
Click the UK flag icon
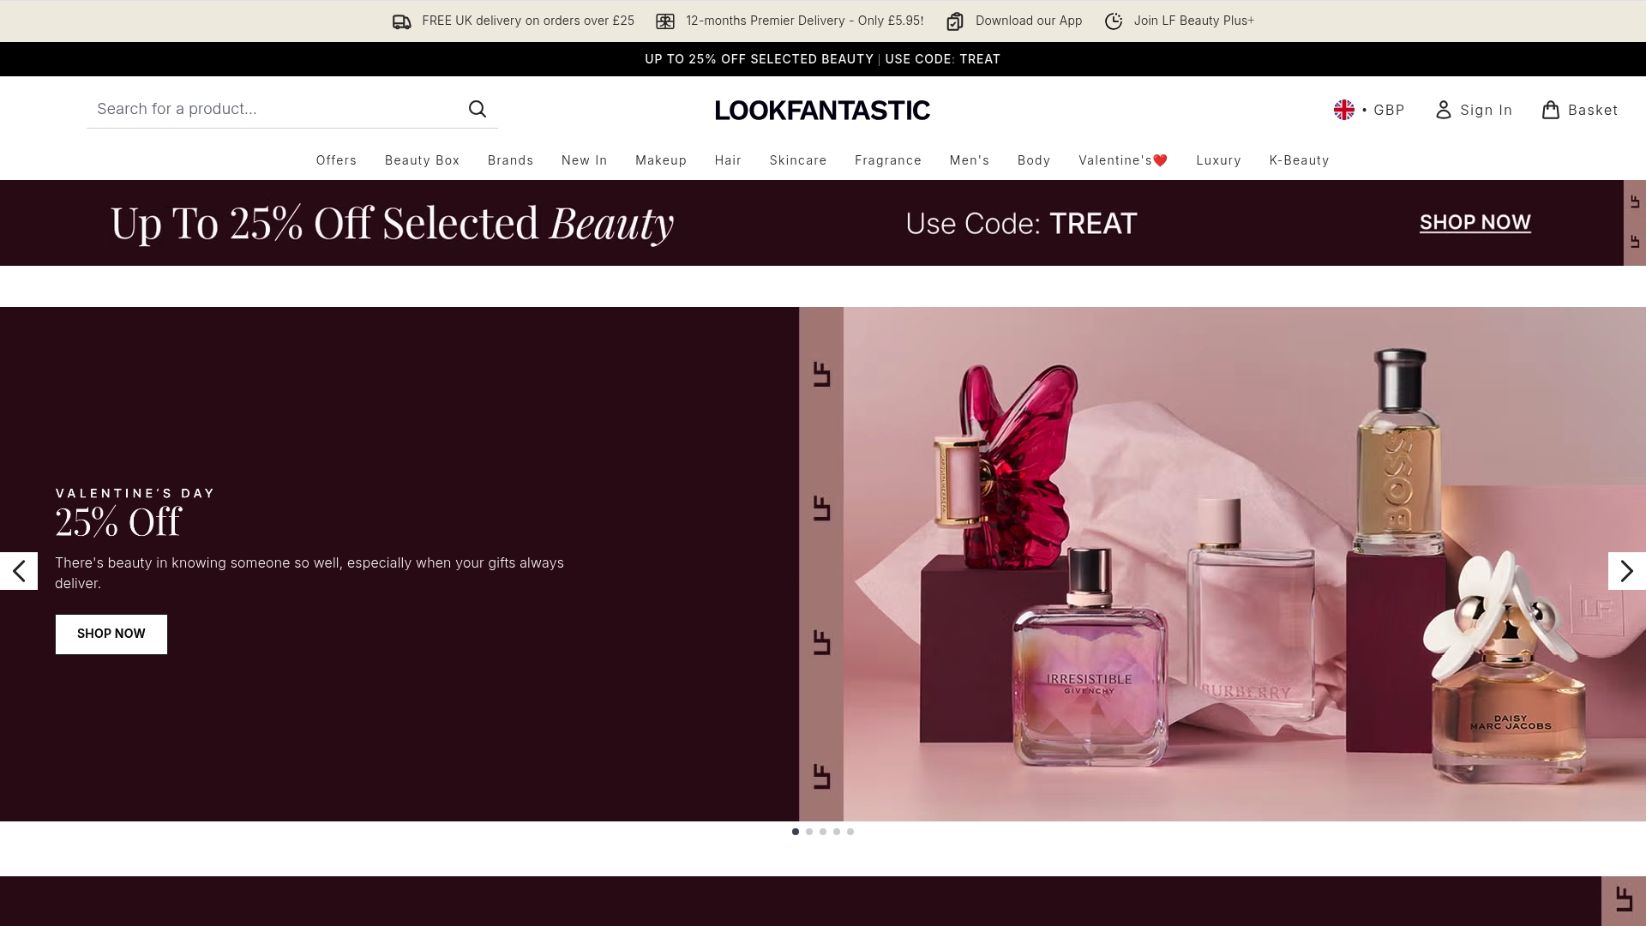tap(1344, 110)
